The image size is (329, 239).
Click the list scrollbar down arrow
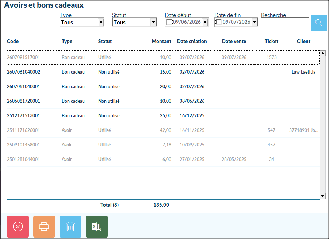(x=322, y=196)
